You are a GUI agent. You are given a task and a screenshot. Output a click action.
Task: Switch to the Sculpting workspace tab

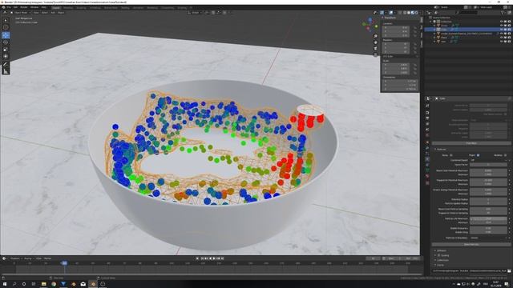tap(81, 7)
